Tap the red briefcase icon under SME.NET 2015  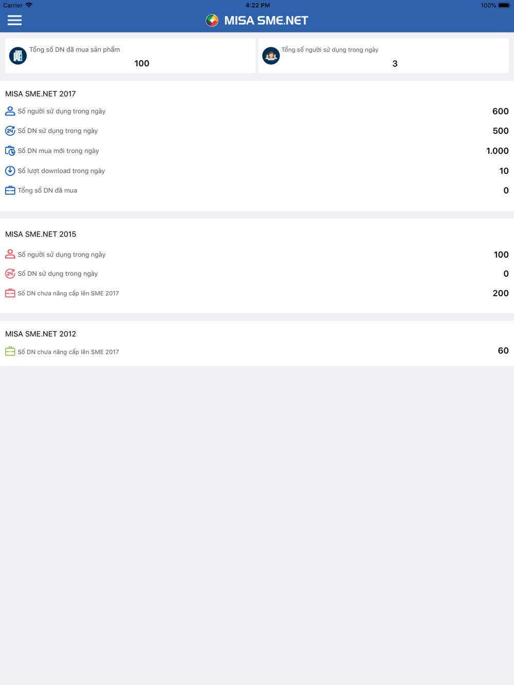(10, 293)
